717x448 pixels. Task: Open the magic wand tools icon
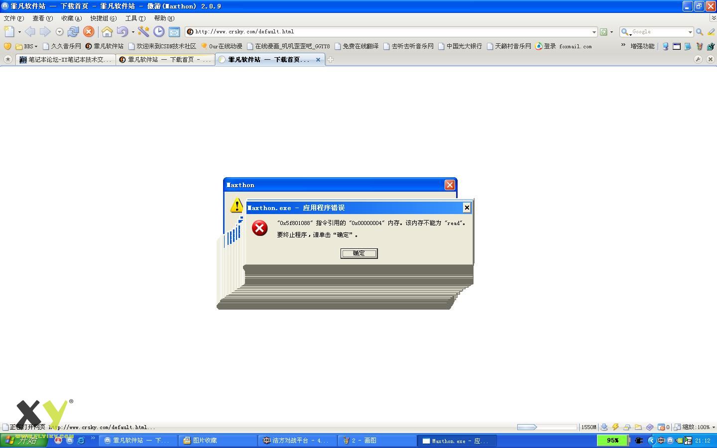click(x=143, y=32)
